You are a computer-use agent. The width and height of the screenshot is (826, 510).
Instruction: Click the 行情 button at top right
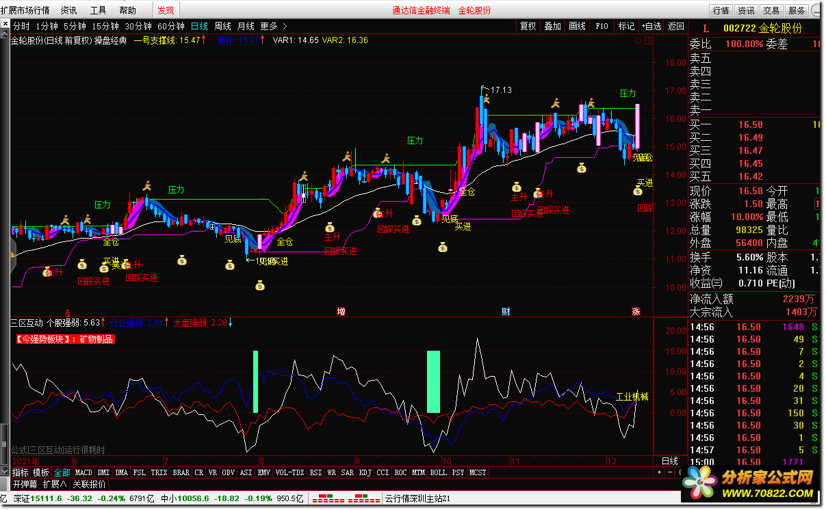[x=721, y=10]
